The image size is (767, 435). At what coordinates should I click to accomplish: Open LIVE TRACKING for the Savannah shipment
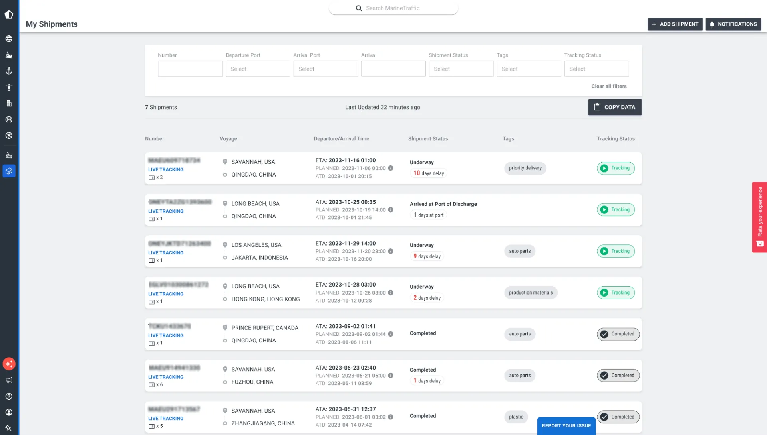pyautogui.click(x=165, y=169)
